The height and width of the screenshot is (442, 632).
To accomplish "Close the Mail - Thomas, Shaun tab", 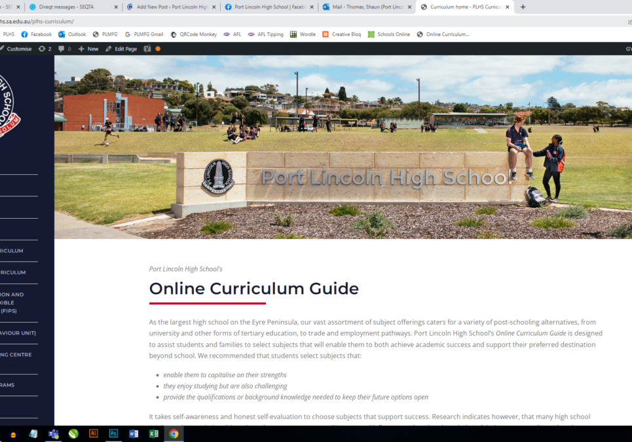I will [409, 7].
